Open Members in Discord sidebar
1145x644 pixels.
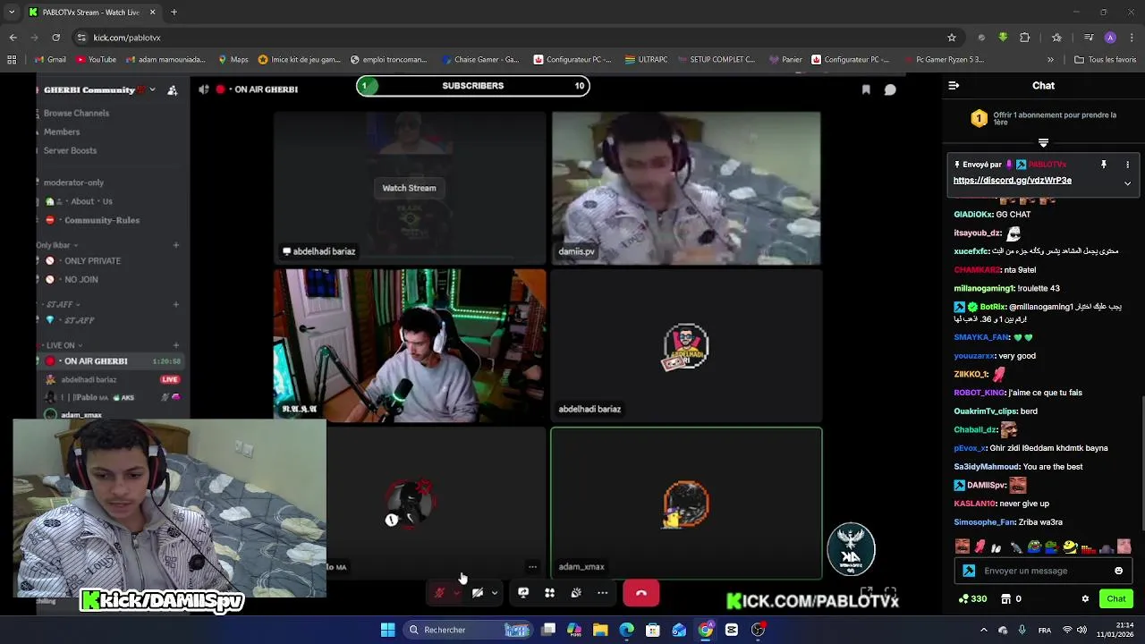pyautogui.click(x=61, y=132)
